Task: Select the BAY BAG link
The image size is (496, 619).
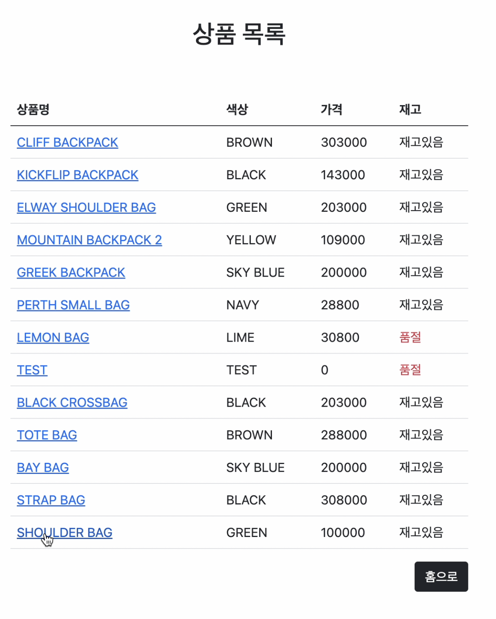Action: [x=43, y=467]
